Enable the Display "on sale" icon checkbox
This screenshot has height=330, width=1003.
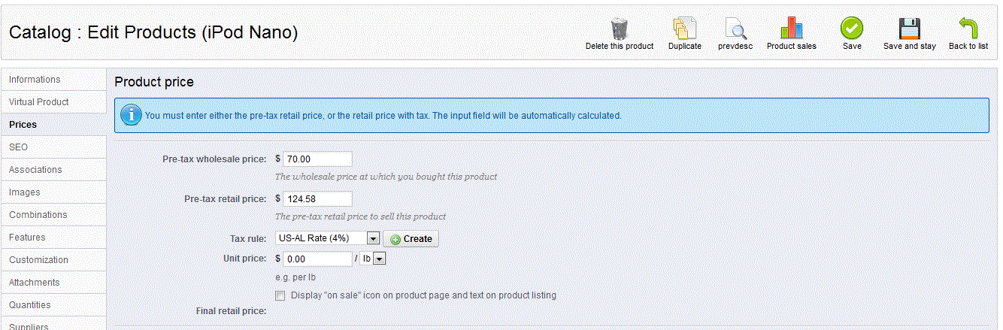pos(280,296)
